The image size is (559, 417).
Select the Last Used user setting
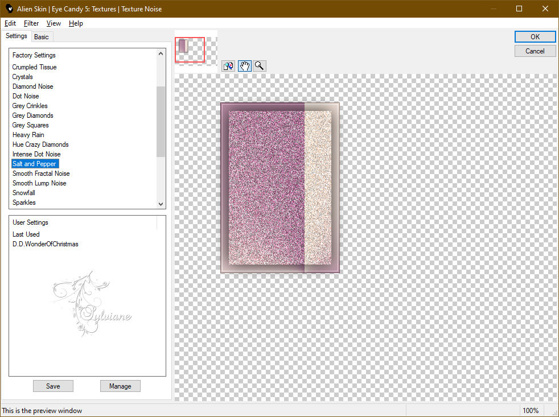(26, 234)
